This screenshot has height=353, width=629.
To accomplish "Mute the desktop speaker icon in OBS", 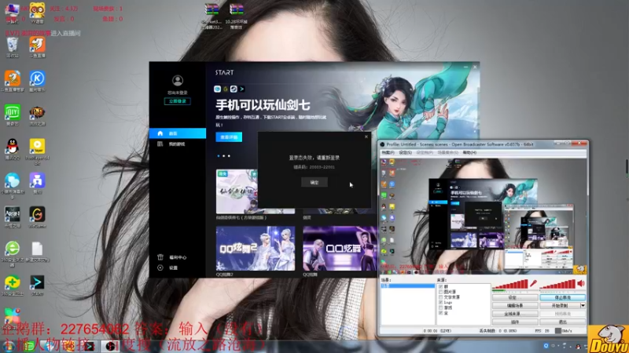I will click(581, 283).
